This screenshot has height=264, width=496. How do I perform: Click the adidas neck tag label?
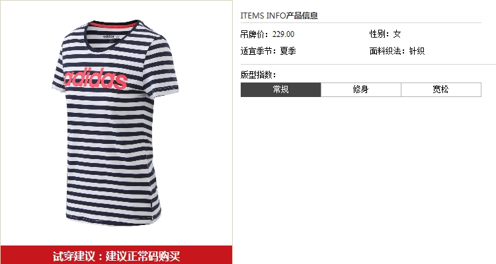[111, 36]
